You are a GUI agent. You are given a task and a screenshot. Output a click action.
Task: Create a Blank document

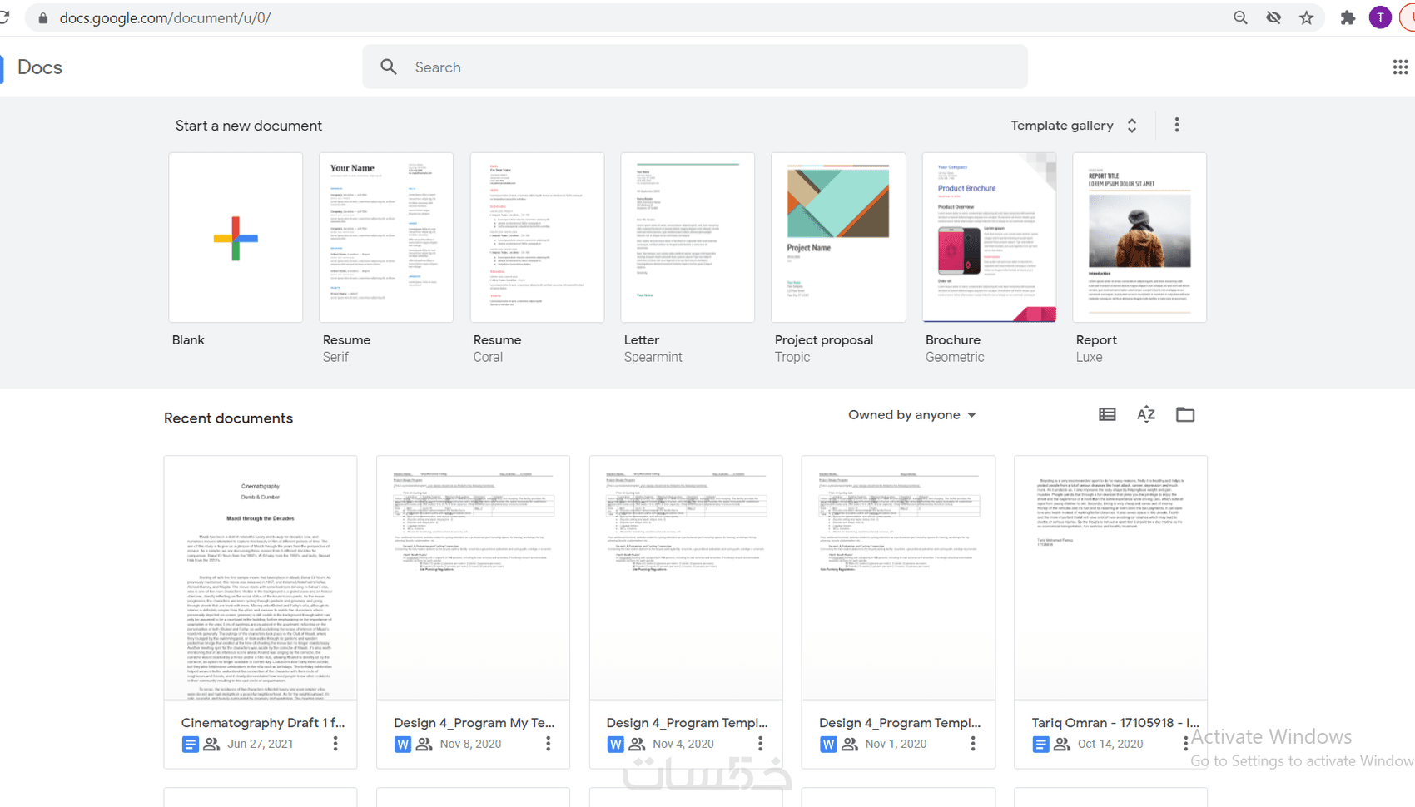coord(236,237)
